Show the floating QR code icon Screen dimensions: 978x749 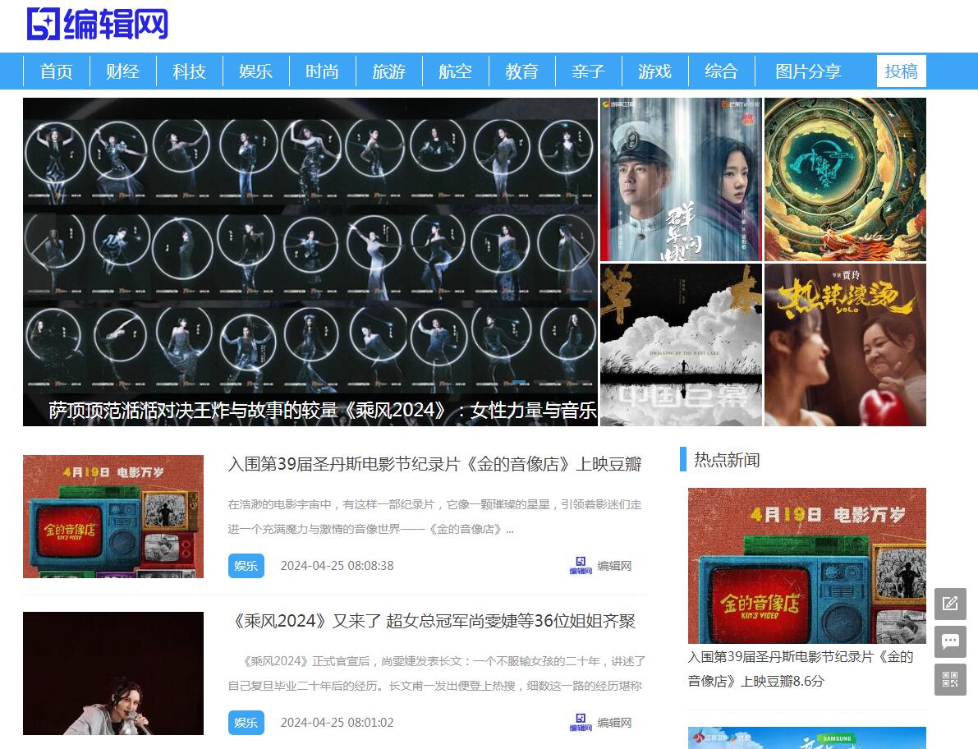(950, 679)
